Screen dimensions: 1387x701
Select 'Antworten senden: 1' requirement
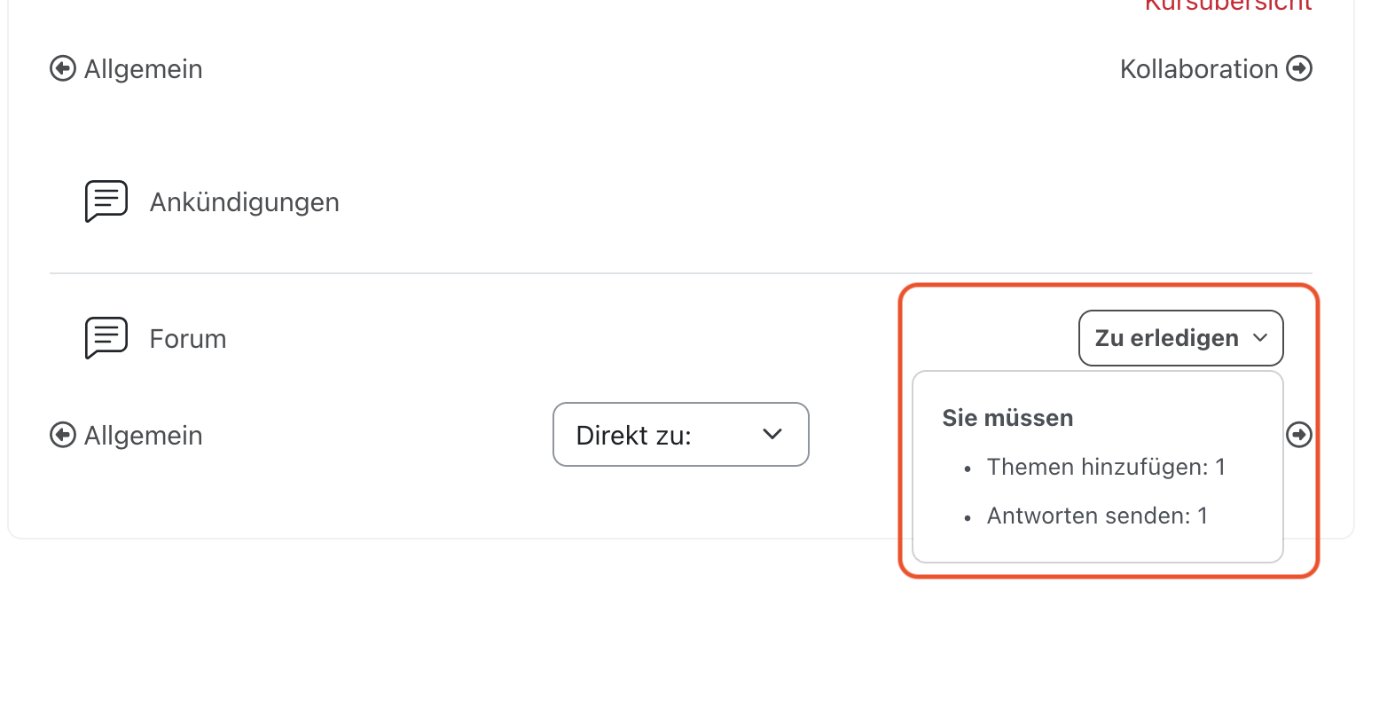tap(1097, 516)
